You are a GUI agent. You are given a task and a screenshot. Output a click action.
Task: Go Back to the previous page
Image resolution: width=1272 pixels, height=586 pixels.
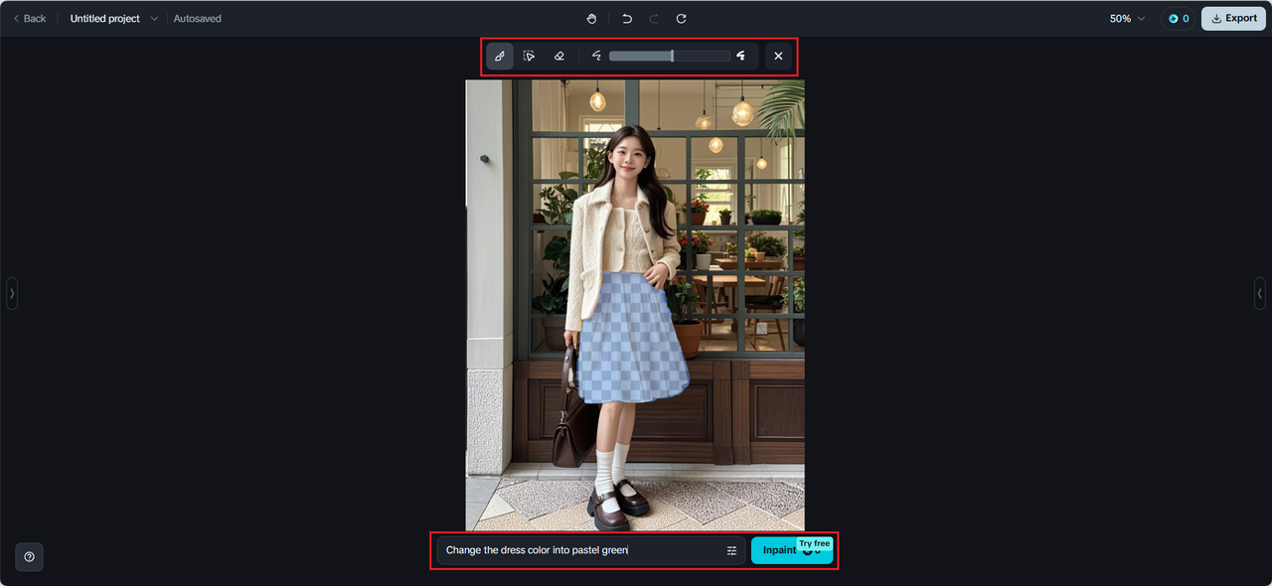[x=29, y=19]
